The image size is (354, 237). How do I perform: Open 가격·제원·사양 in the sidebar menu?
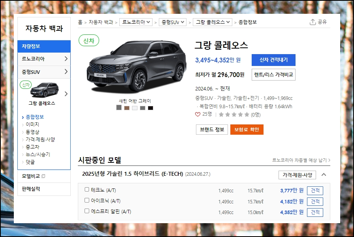click(40, 139)
